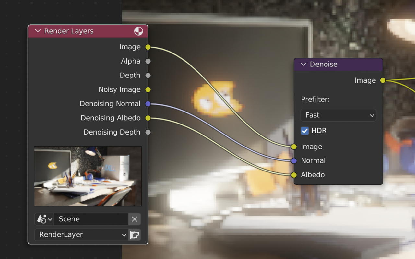Click the Denoising Normal output socket
415x259 pixels.
(148, 104)
